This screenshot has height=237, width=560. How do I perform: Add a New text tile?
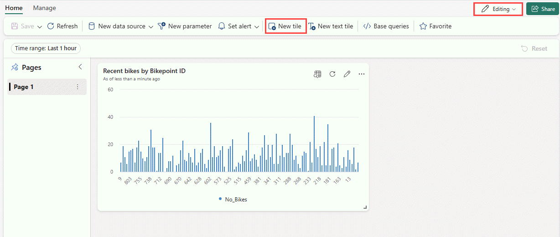[331, 26]
